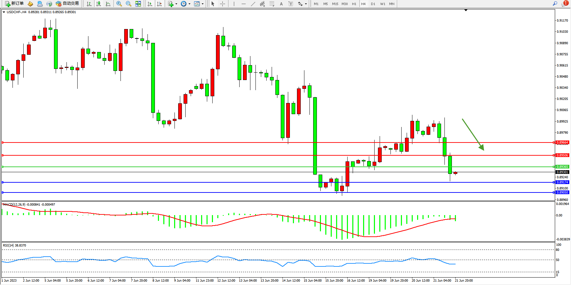Image resolution: width=571 pixels, height=285 pixels.
Task: Toggle AutoTrading (自动交易) on or off
Action: pyautogui.click(x=67, y=4)
